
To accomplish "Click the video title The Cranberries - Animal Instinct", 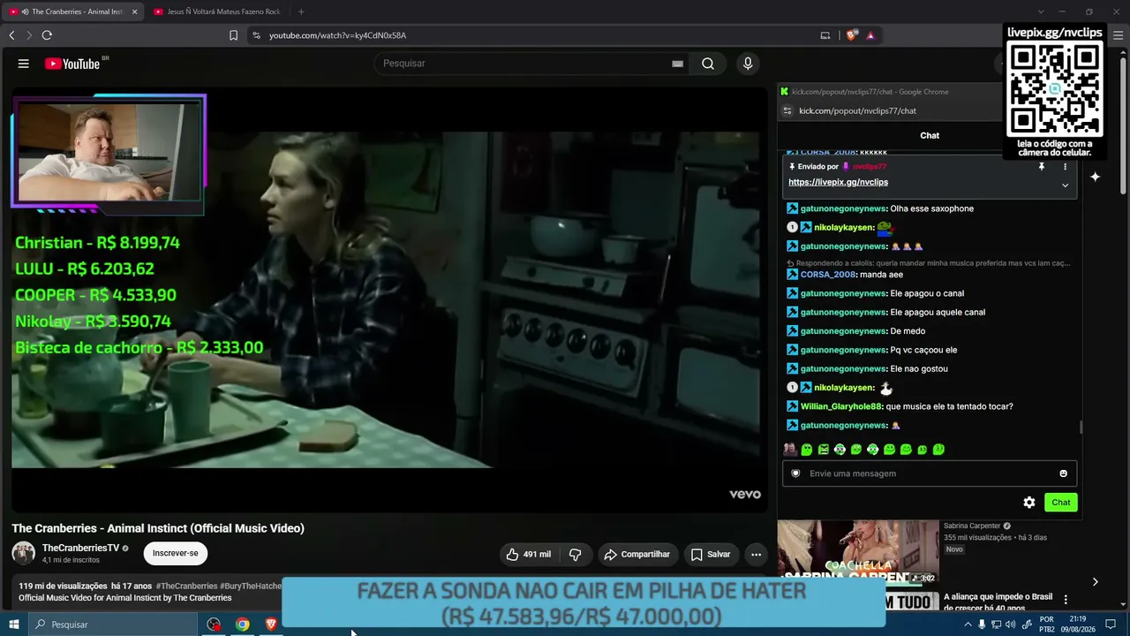I will click(158, 528).
